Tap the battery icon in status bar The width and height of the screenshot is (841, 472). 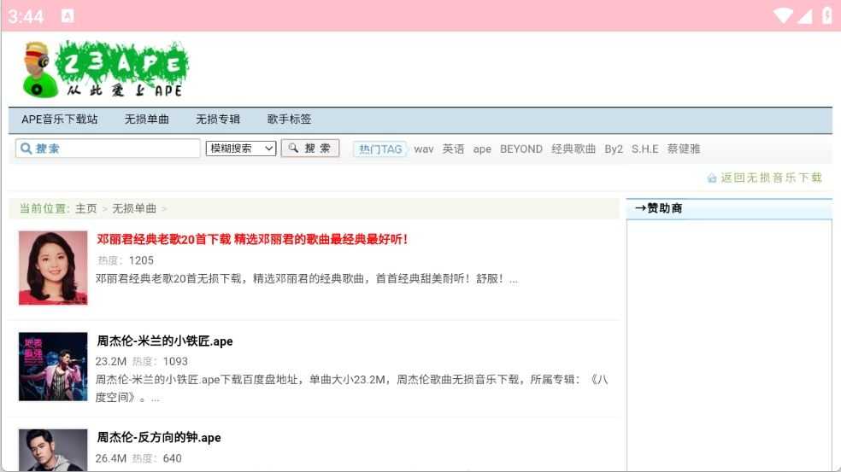point(826,15)
